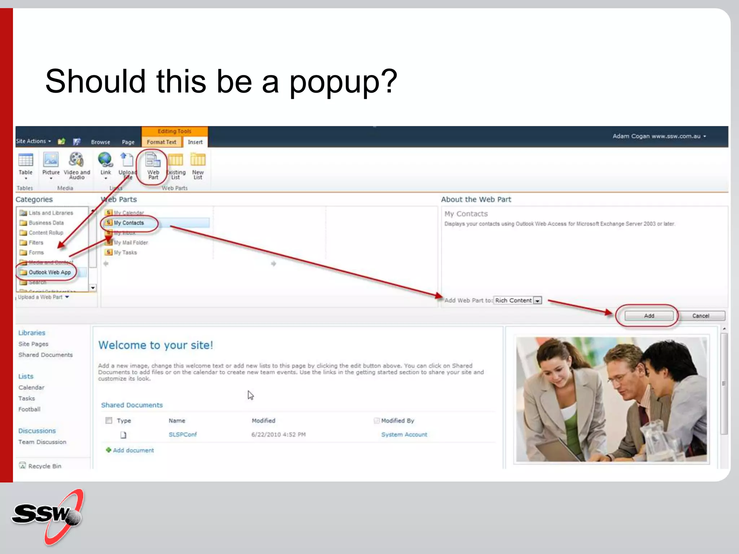Switch to the Browse tab
739x554 pixels.
(101, 142)
